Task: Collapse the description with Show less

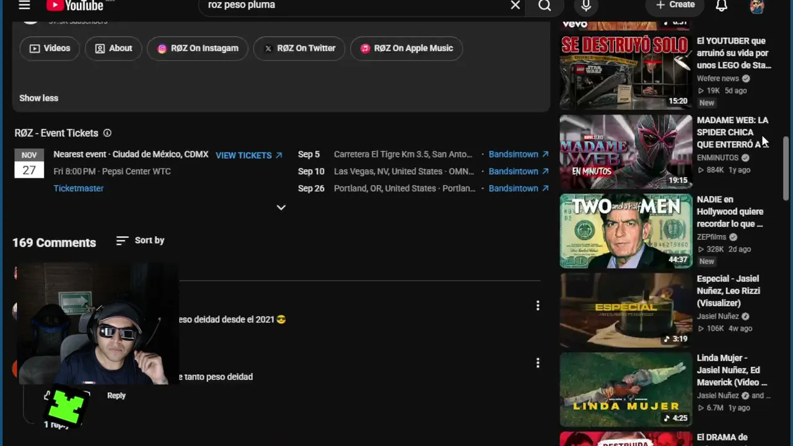Action: click(x=38, y=98)
